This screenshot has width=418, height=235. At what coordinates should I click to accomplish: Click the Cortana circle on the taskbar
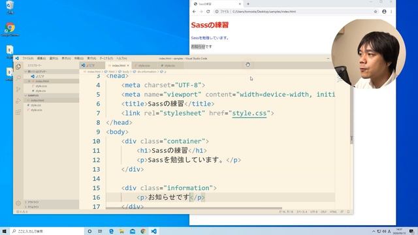(x=89, y=231)
